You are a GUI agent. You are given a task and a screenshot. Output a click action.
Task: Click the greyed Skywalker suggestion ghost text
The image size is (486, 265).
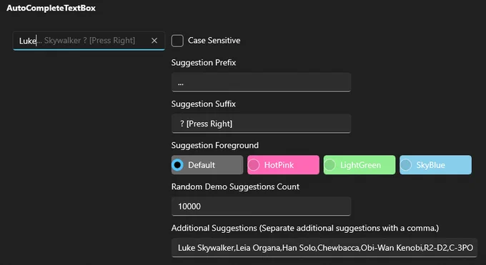(x=62, y=41)
